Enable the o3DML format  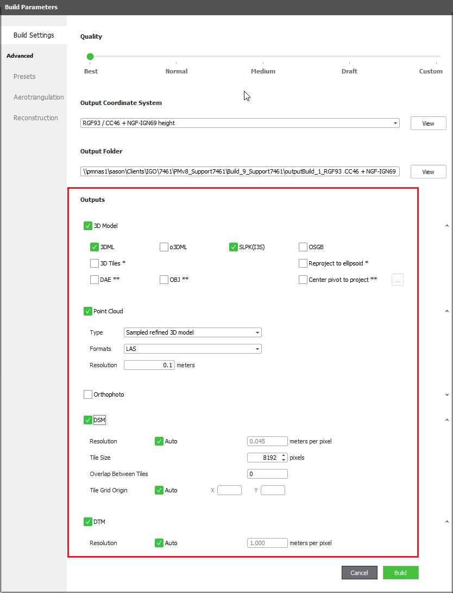tap(164, 247)
